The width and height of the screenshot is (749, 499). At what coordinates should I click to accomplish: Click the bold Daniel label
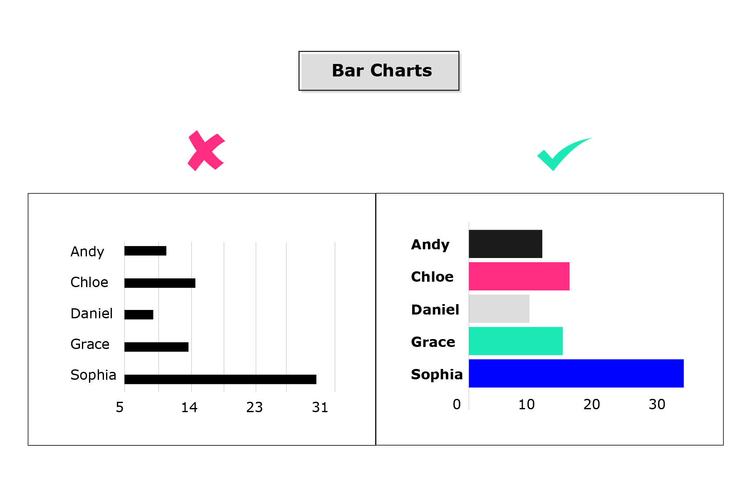[x=435, y=310]
